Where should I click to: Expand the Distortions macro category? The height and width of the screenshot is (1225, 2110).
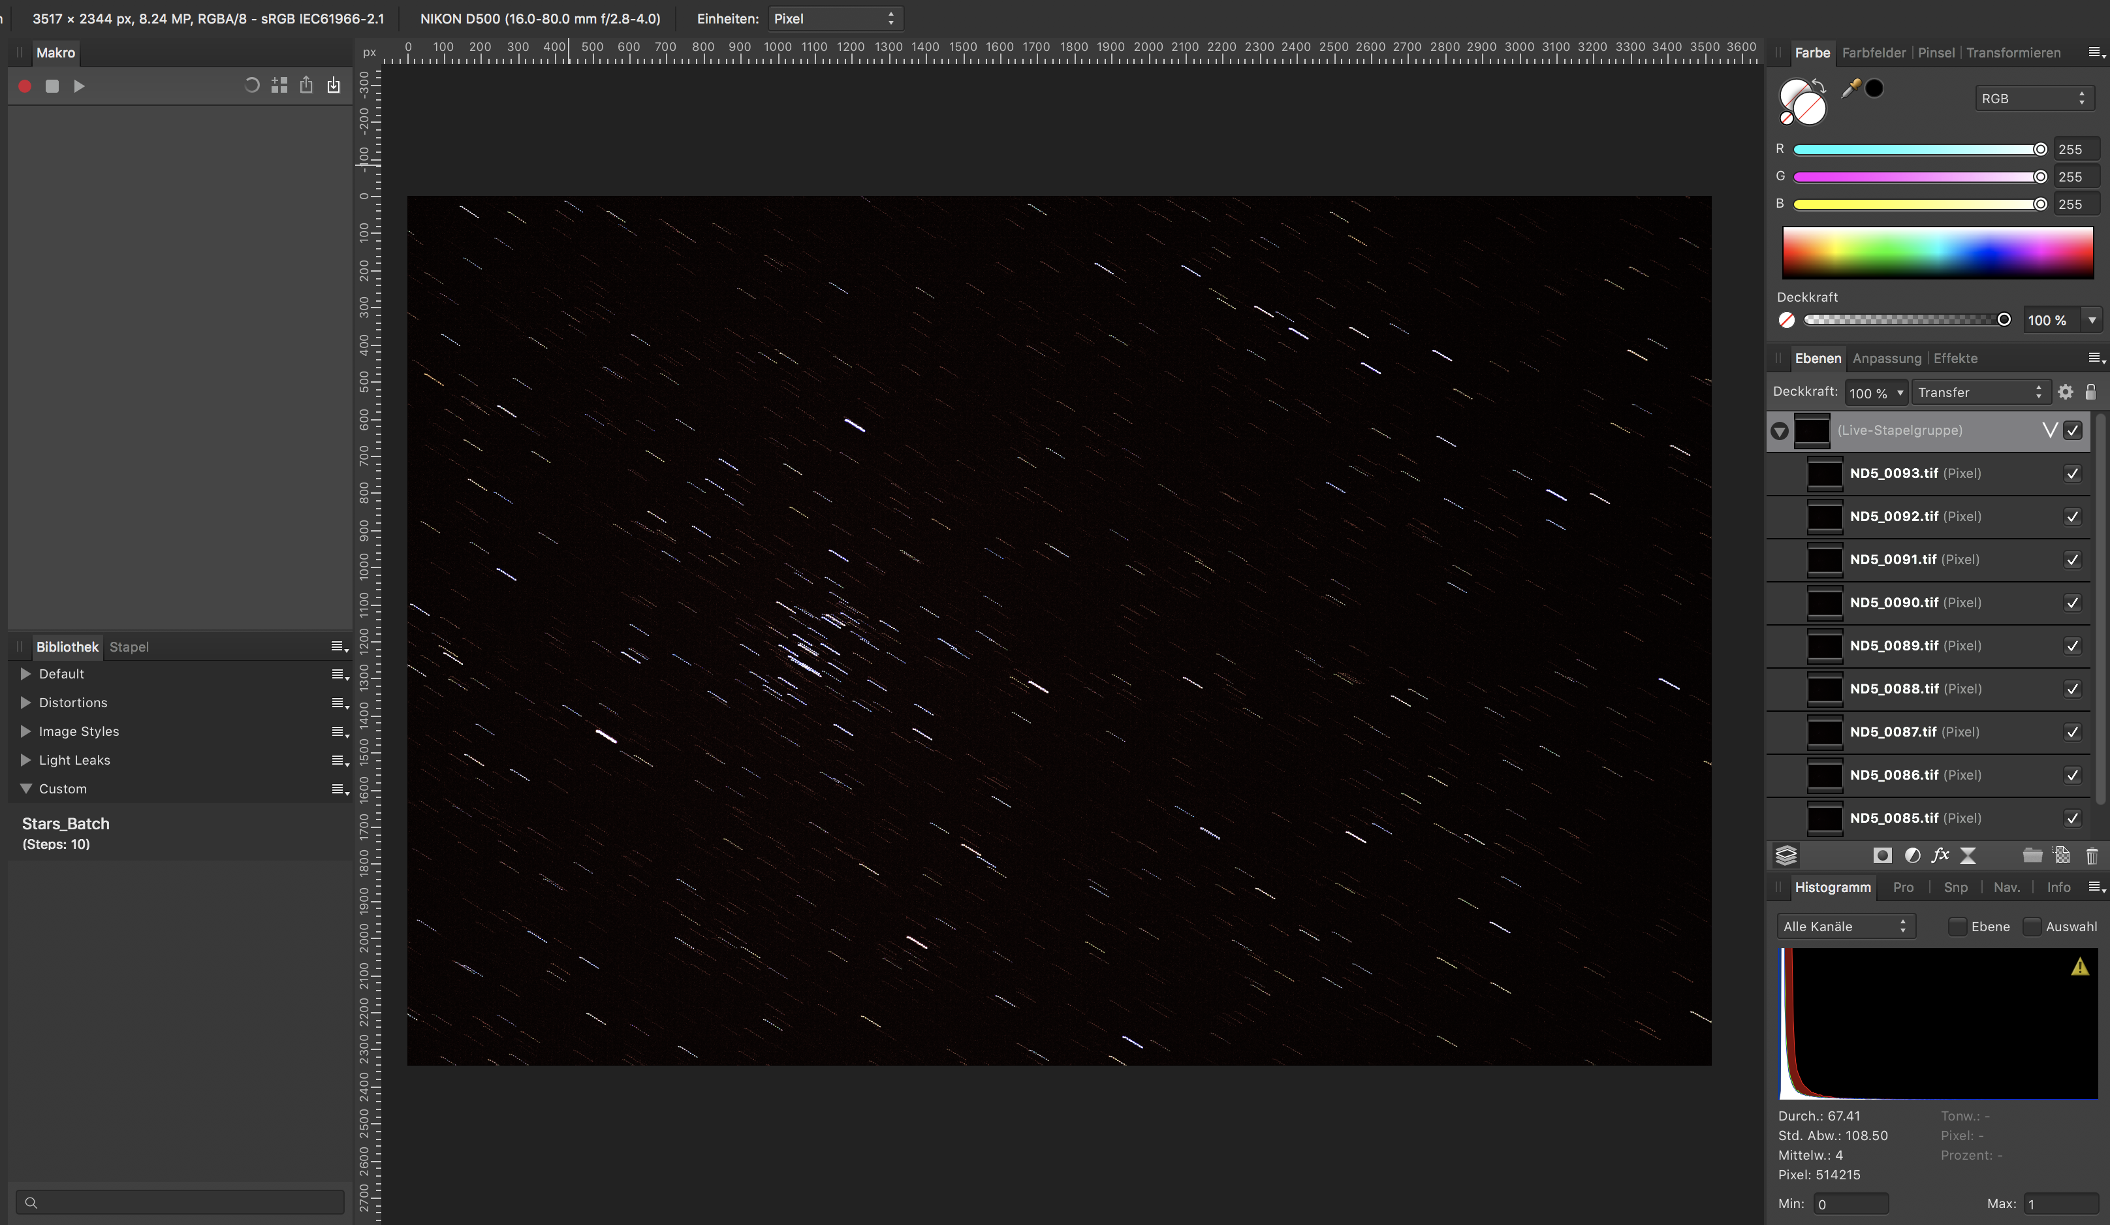25,703
